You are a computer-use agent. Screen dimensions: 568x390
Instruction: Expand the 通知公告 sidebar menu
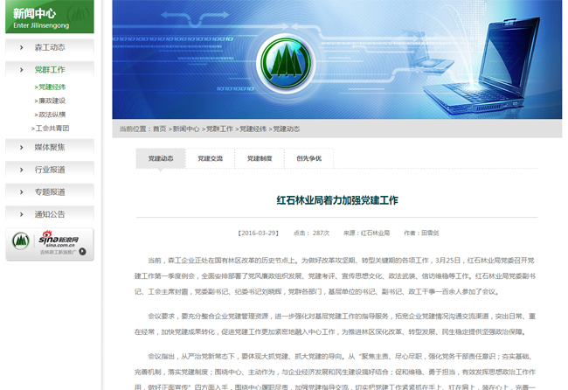coord(50,214)
